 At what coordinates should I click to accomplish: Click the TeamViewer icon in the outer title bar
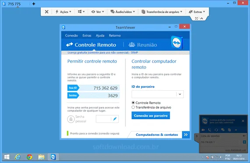click(x=4, y=4)
